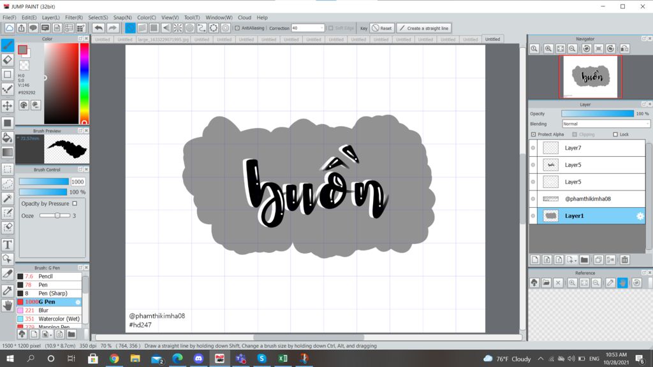Click the Undo arrow in toolbar
This screenshot has height=367, width=653.
coord(99,28)
